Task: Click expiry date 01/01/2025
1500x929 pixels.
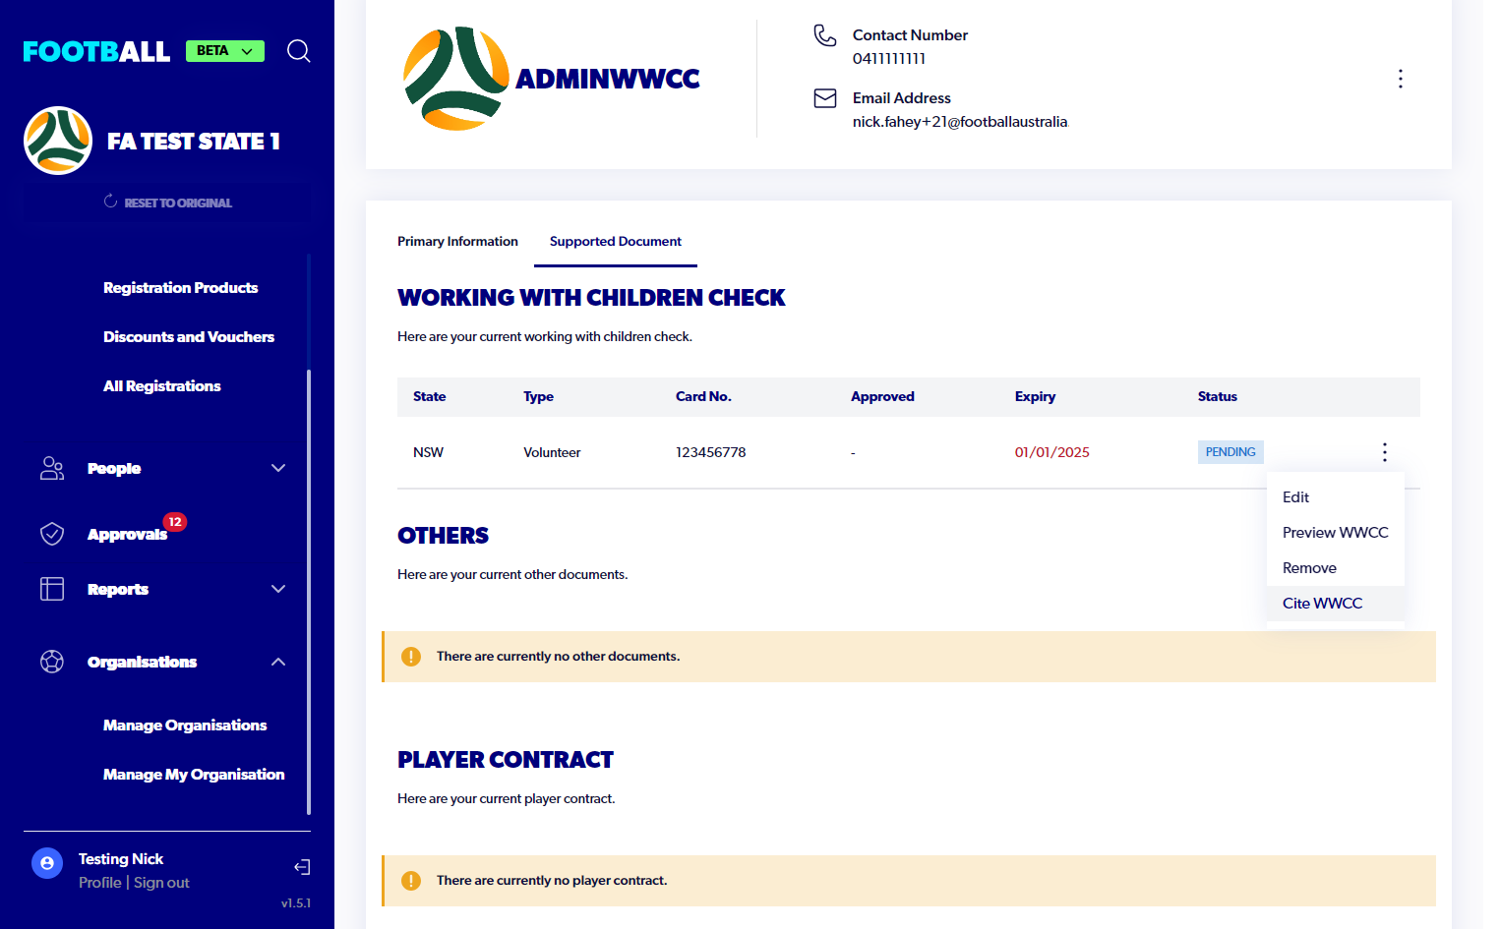Action: point(1052,452)
